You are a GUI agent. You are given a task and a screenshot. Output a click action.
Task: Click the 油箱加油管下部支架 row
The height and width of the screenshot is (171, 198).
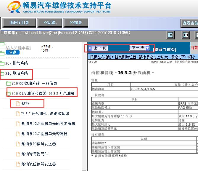pos(145,147)
